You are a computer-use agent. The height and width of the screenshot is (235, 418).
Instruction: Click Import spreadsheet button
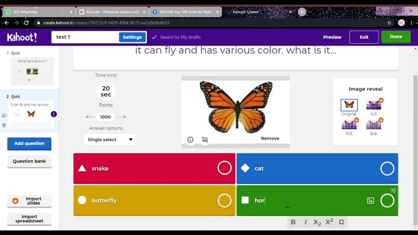coord(29,219)
